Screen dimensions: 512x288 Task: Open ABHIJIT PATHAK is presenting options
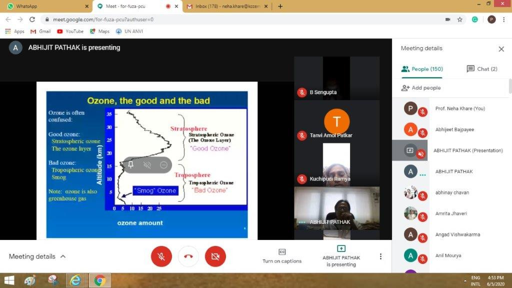coord(341,256)
